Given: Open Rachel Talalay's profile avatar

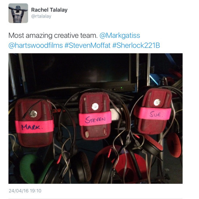Looking at the screenshot, I should tap(18, 13).
